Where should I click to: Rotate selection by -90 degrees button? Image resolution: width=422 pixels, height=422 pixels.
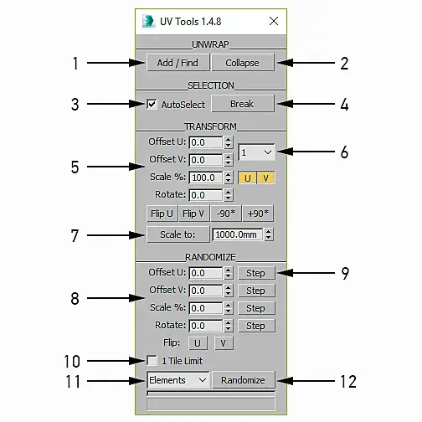tap(226, 214)
